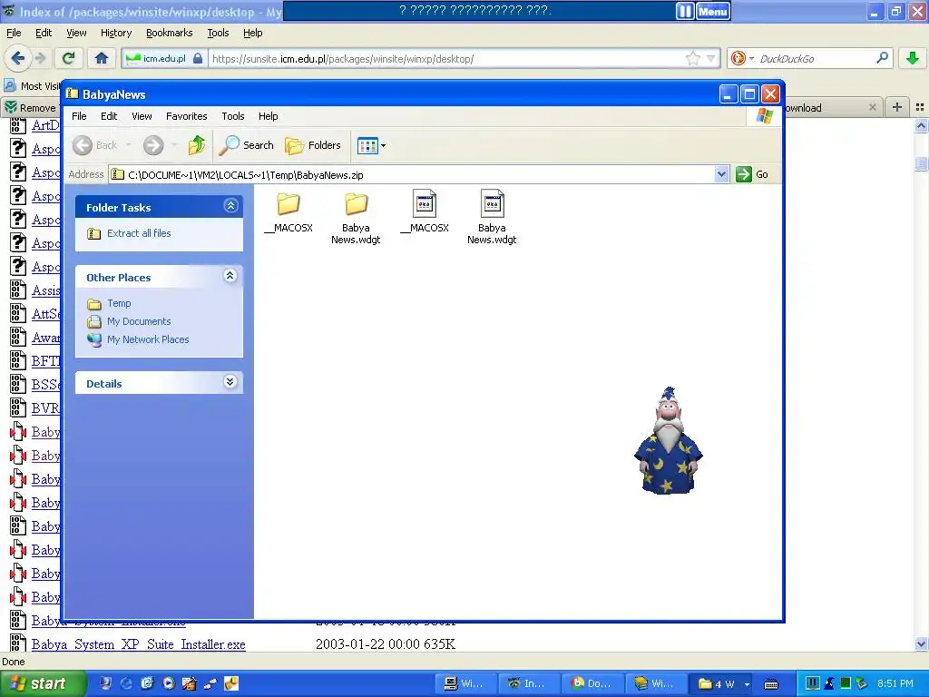Viewport: 929px width, 697px height.
Task: Click the Merlin wizard assistant character
Action: tap(669, 440)
